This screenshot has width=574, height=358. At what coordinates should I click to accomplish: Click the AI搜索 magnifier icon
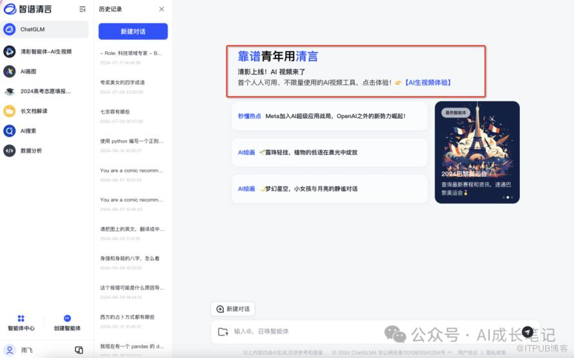tap(10, 131)
